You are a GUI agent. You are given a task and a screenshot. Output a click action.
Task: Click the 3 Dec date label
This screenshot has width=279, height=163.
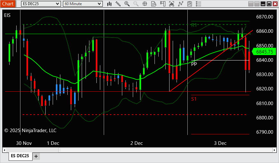click(x=220, y=143)
